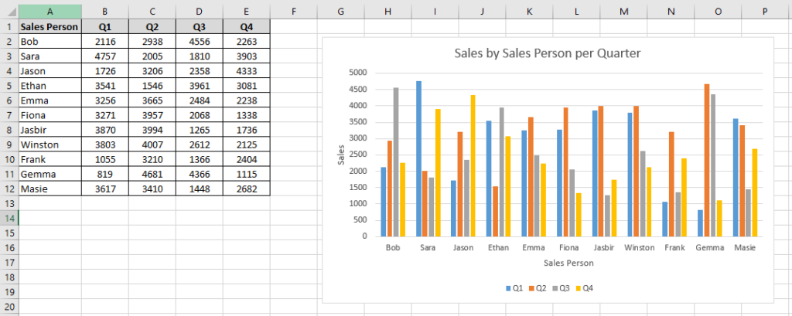Select row 14 header
Image resolution: width=792 pixels, height=316 pixels.
[x=9, y=218]
